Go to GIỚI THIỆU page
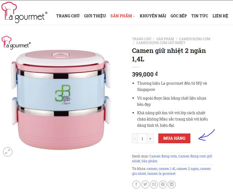This screenshot has width=233, height=194. tap(95, 16)
